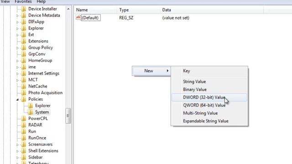Expand the MCT tree node
This screenshot has height=164, width=292.
tap(17, 80)
